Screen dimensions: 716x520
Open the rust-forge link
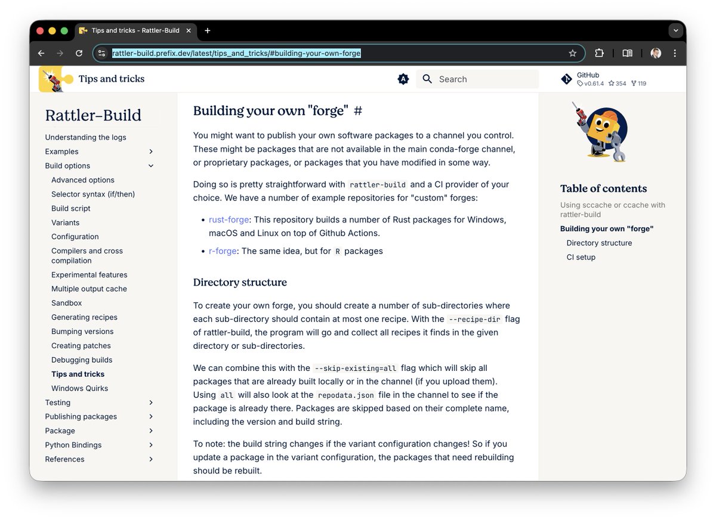pos(229,219)
